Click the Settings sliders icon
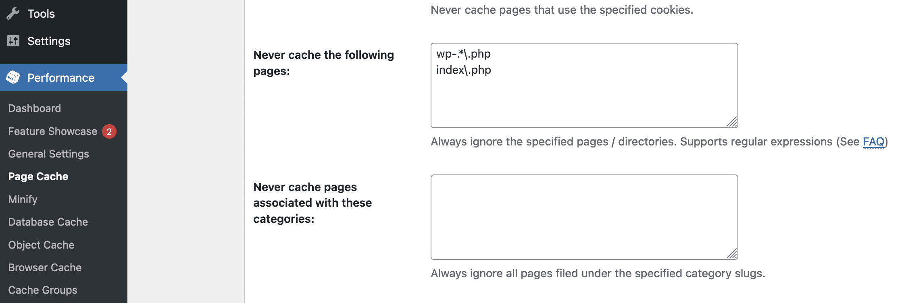 13,41
